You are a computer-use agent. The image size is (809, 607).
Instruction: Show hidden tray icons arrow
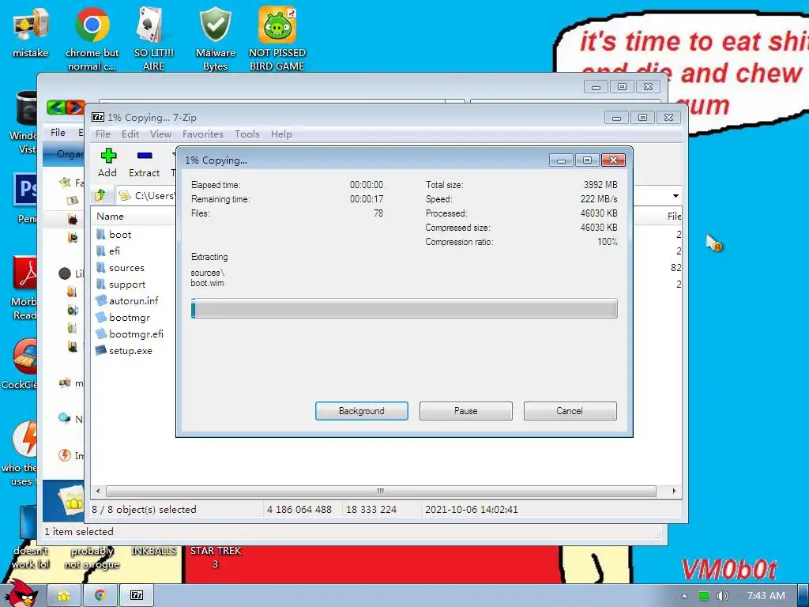click(x=685, y=596)
